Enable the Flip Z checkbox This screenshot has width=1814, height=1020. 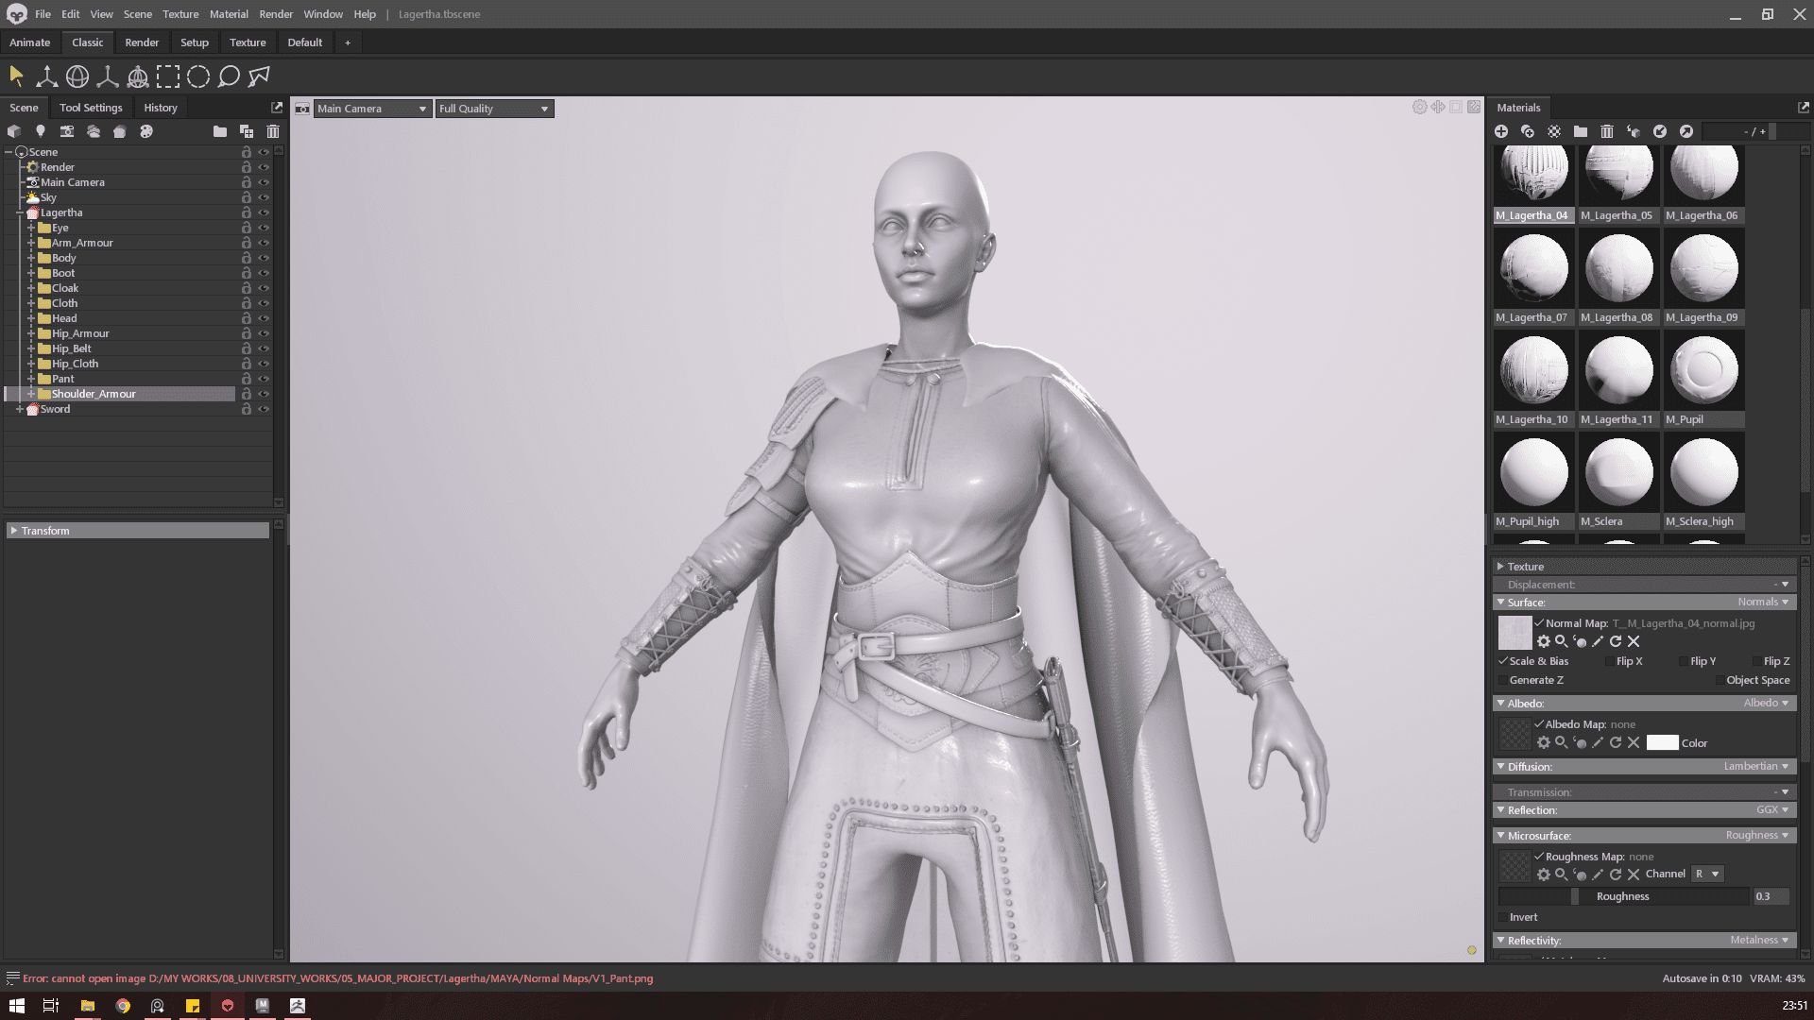tap(1757, 661)
